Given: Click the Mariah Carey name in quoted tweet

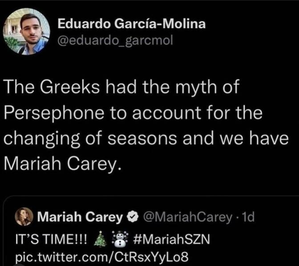Looking at the screenshot, I should 80,217.
